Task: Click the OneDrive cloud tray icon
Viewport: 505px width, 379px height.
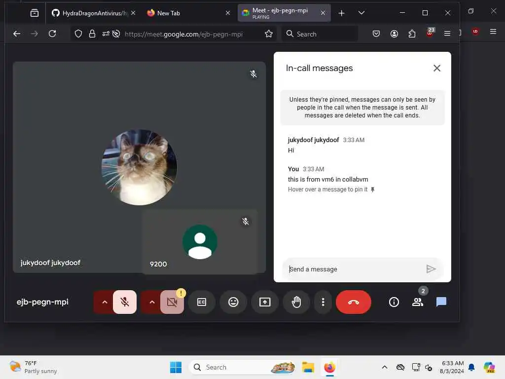Action: [400, 367]
